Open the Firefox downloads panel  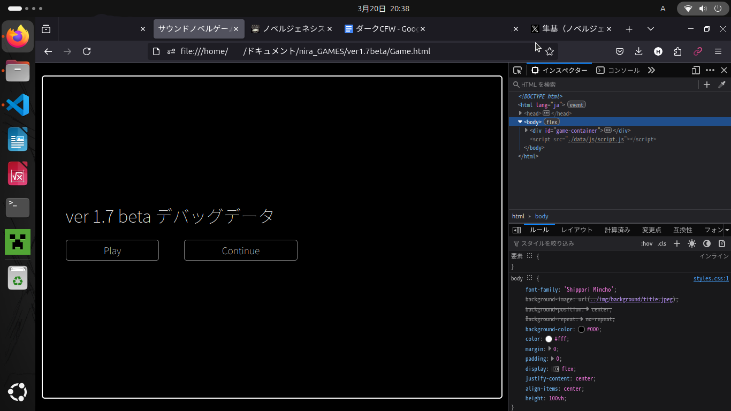[638, 51]
